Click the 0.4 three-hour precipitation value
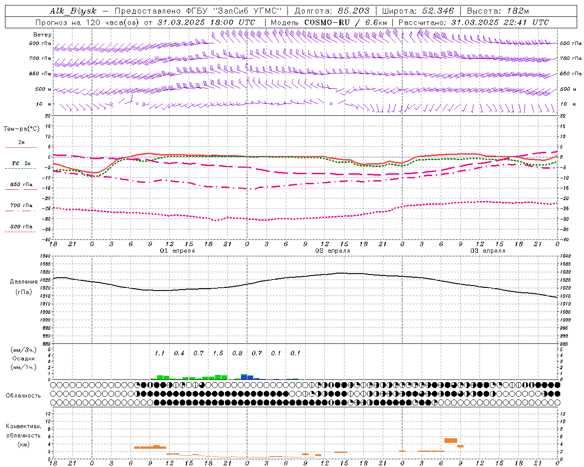This screenshot has width=584, height=467. click(x=179, y=353)
